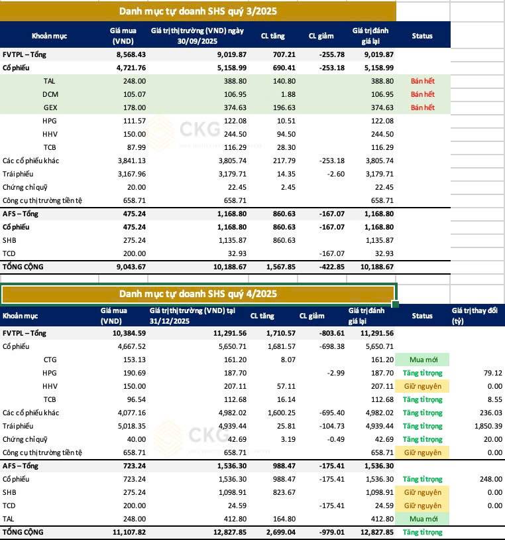Select 'Tăng tỉ trọng' in quarter 4 TỔNG CỘNG row

423,533
